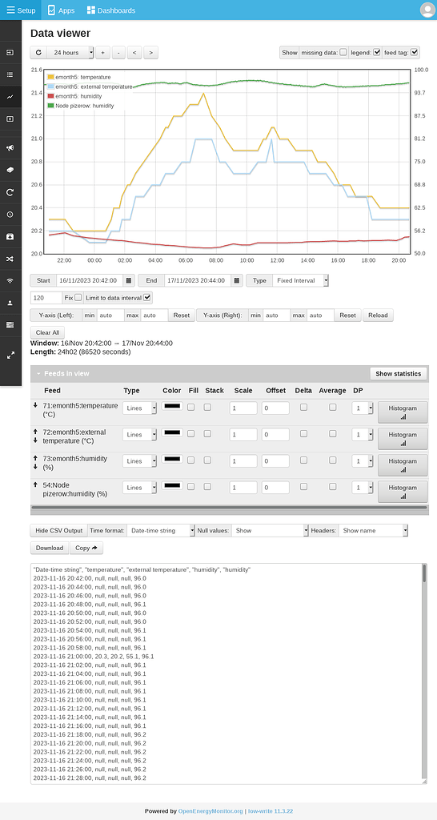Image resolution: width=437 pixels, height=820 pixels.
Task: Open the Time format dropdown
Action: pos(161,530)
